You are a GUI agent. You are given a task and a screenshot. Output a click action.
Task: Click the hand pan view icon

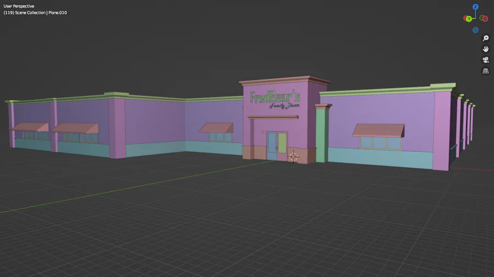pos(486,49)
